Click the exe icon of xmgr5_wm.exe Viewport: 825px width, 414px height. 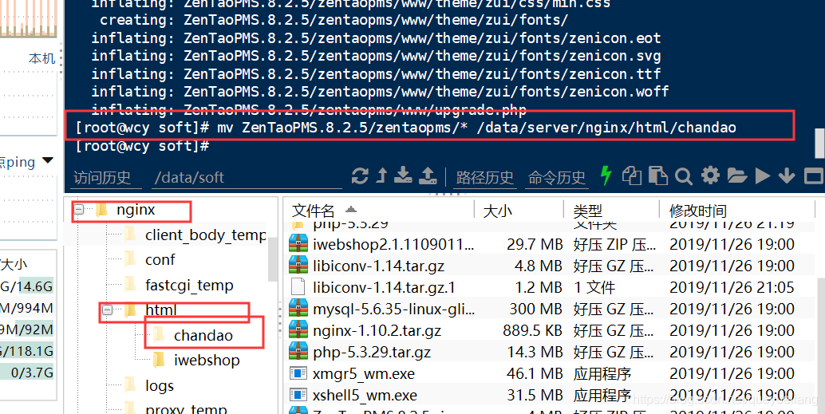click(298, 373)
